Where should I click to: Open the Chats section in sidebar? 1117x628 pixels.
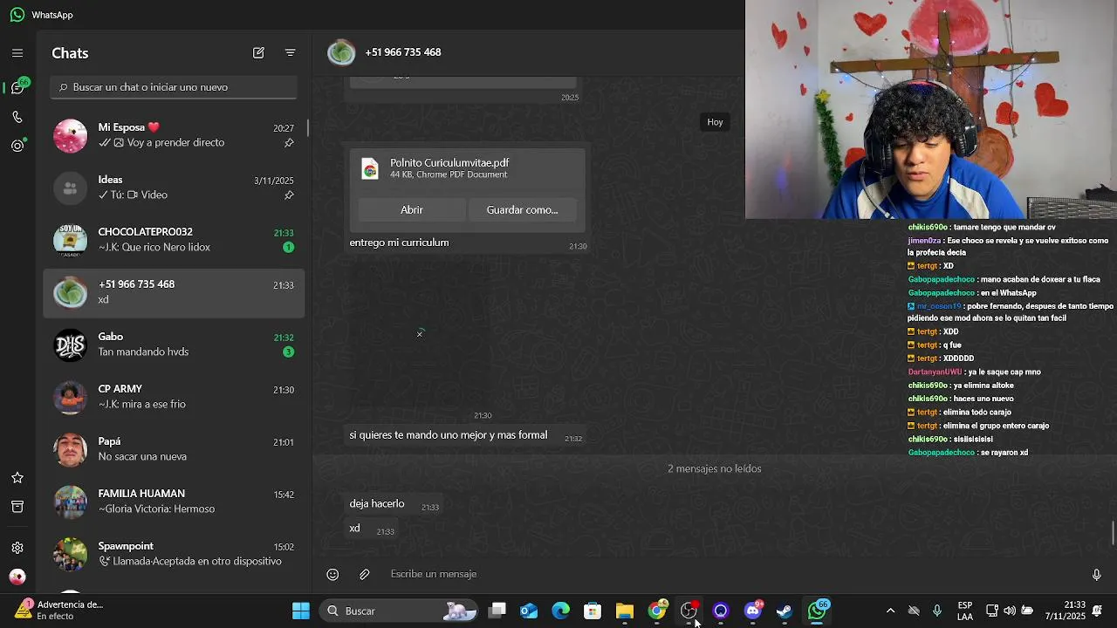pos(18,87)
